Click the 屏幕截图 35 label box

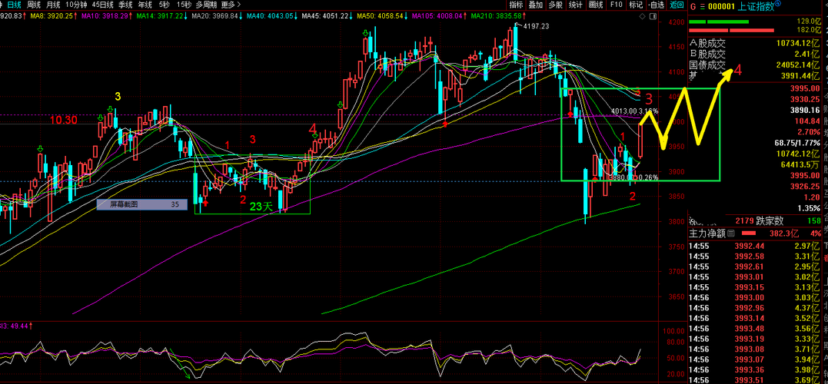click(142, 204)
